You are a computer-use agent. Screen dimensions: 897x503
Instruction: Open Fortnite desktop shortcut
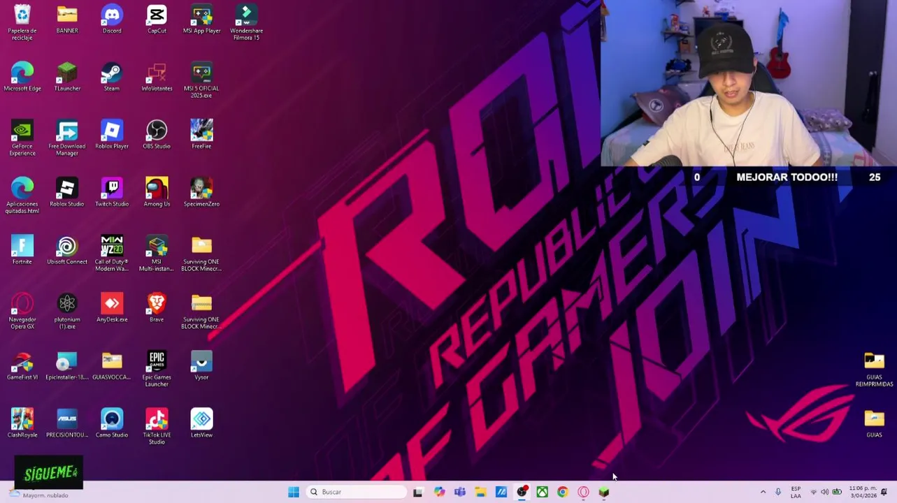(x=22, y=250)
